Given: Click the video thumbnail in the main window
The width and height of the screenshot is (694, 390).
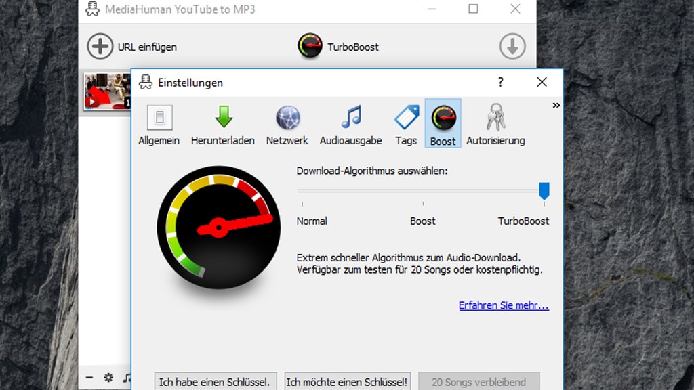Looking at the screenshot, I should click(x=107, y=91).
